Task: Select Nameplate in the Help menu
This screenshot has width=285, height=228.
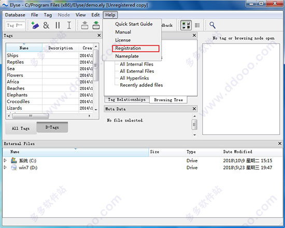Action: (x=127, y=56)
